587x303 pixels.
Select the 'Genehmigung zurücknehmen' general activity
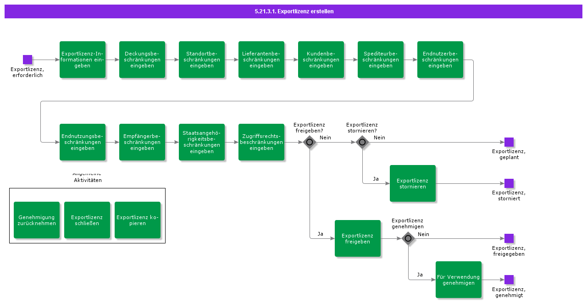(37, 220)
